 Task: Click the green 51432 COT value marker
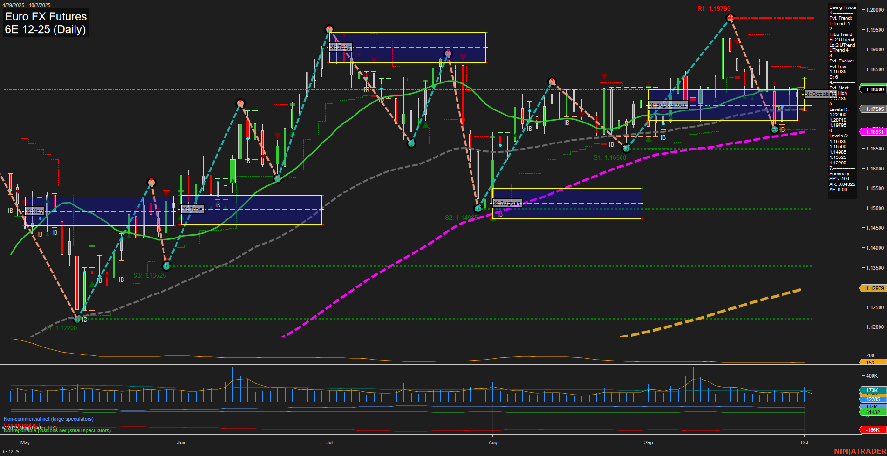pos(873,412)
